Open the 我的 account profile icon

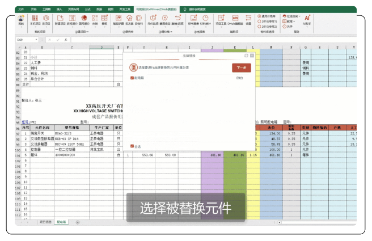coord(21,18)
